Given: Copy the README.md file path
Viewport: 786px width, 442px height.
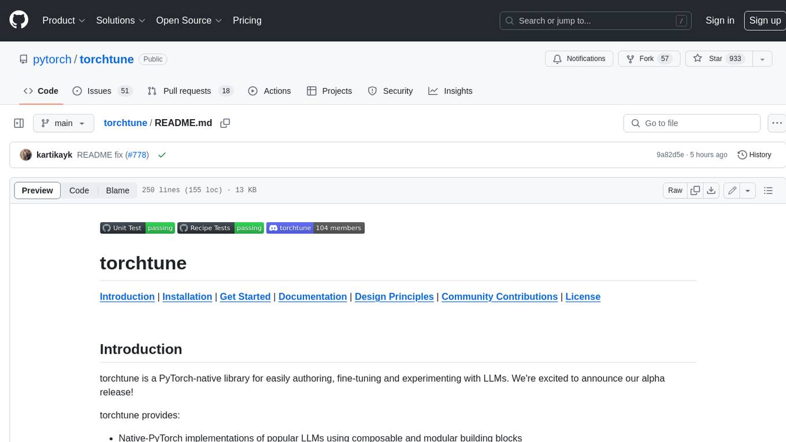Looking at the screenshot, I should tap(225, 123).
